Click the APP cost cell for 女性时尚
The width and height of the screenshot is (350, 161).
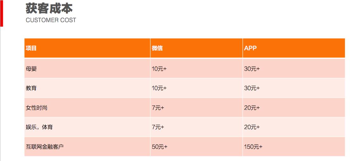(252, 108)
